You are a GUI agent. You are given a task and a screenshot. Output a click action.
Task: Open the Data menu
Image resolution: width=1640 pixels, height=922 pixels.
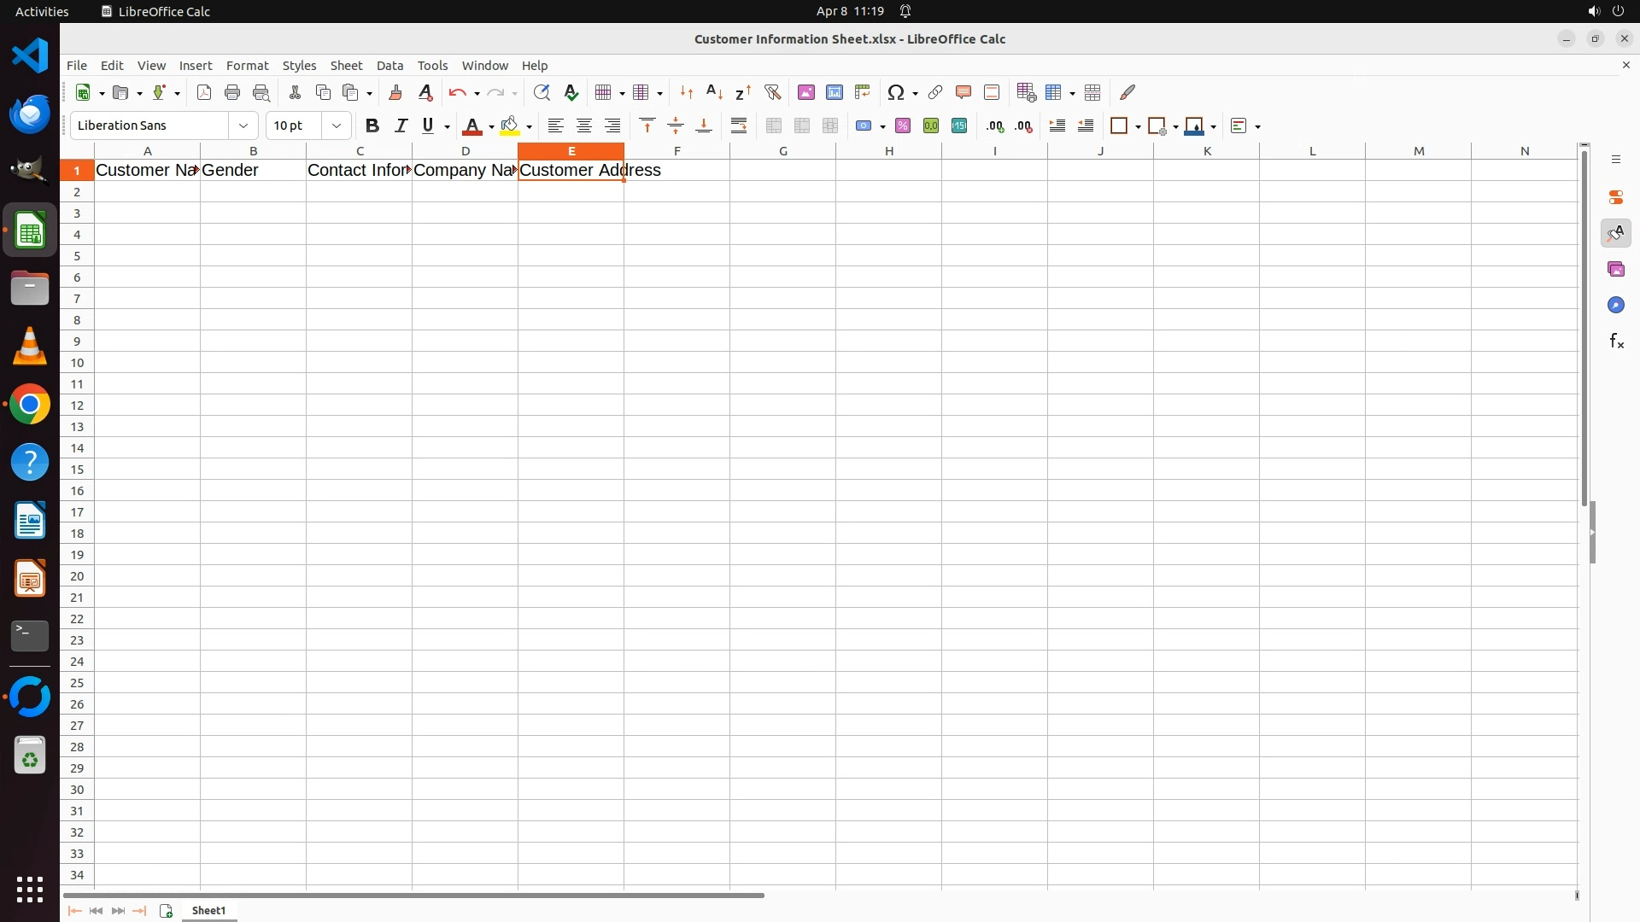[389, 65]
